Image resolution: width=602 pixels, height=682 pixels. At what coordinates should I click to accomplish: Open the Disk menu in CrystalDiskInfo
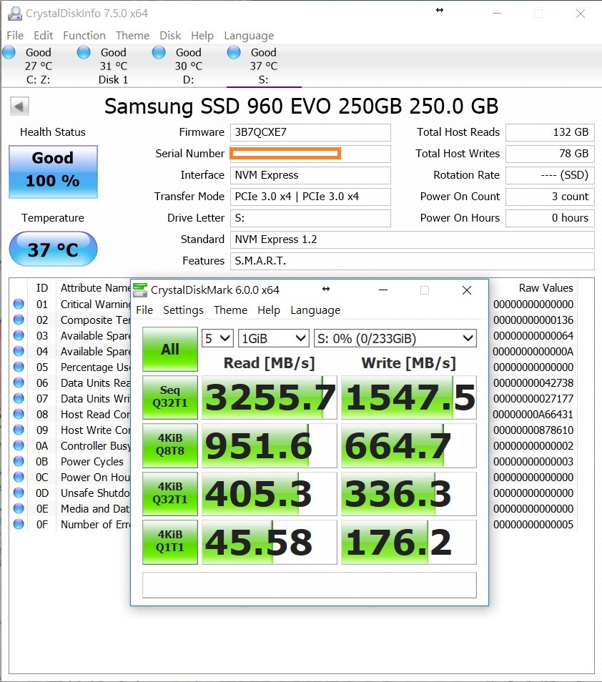click(x=170, y=36)
